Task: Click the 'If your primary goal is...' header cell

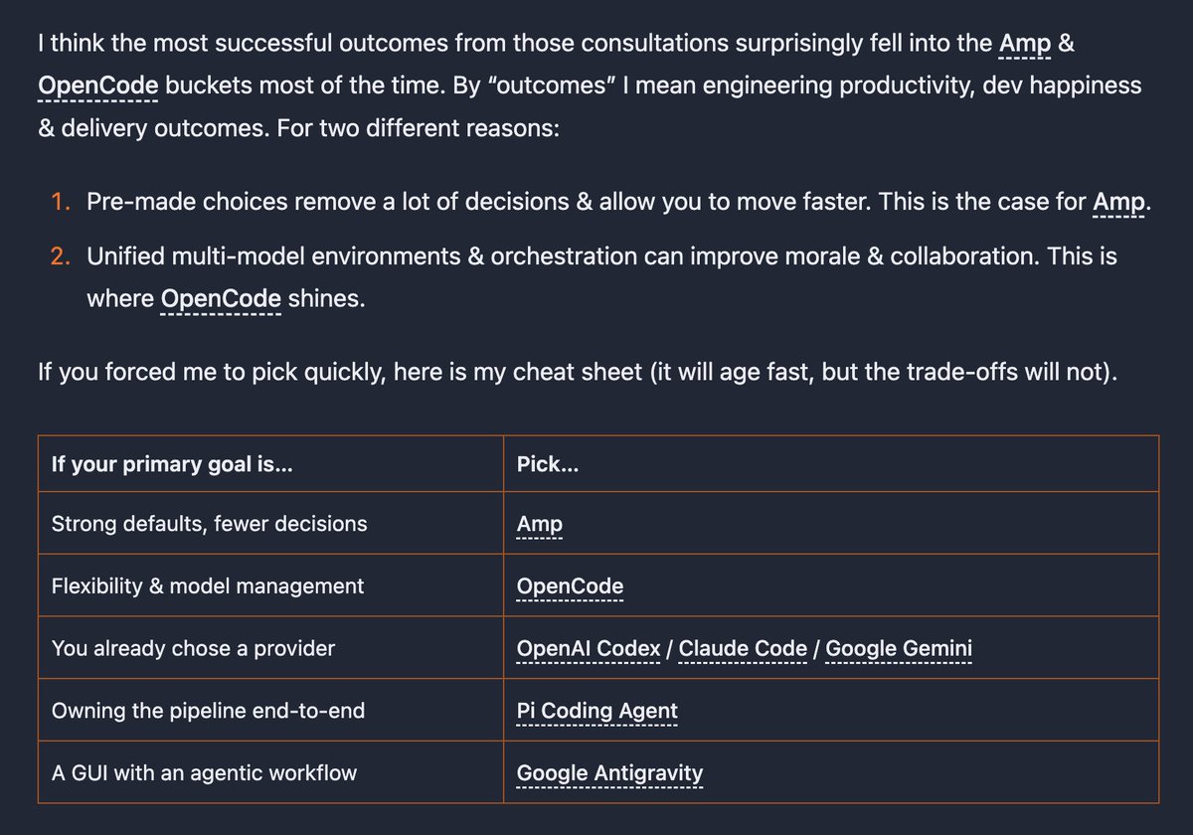Action: 271,464
